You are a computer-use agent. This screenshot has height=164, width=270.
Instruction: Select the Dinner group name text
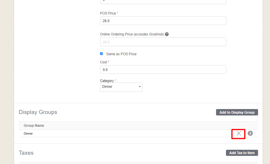28,133
